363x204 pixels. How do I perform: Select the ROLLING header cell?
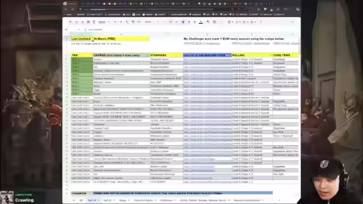coord(252,56)
